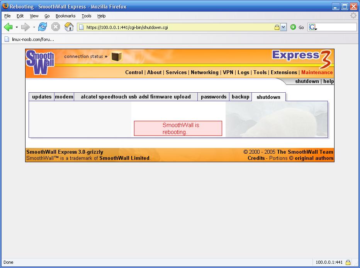
Task: Click the padlock icon in the status bar
Action: coord(348,262)
